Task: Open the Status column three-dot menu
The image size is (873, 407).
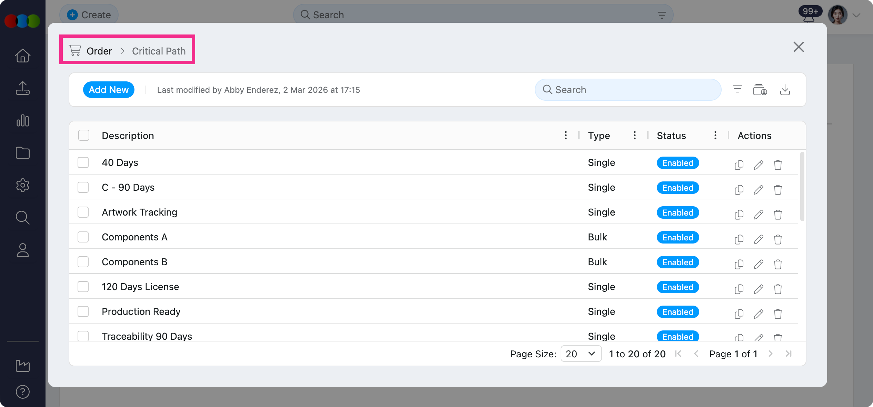Action: click(715, 135)
